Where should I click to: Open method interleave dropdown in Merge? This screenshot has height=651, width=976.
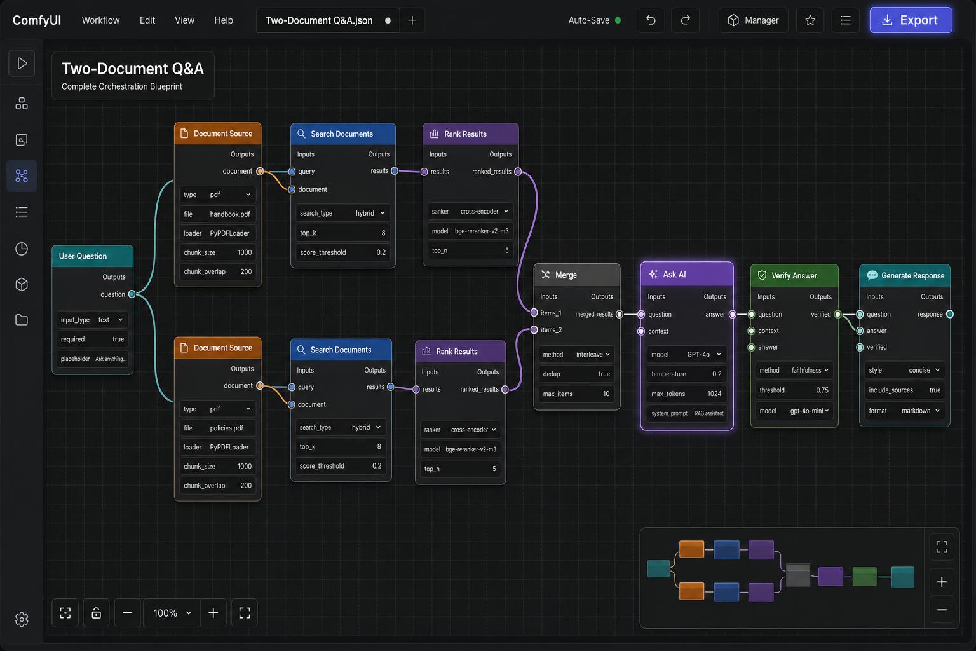(x=576, y=354)
